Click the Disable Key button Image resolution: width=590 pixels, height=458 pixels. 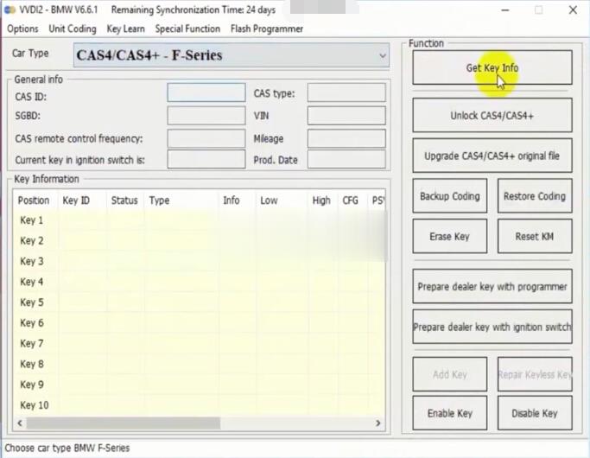point(535,413)
